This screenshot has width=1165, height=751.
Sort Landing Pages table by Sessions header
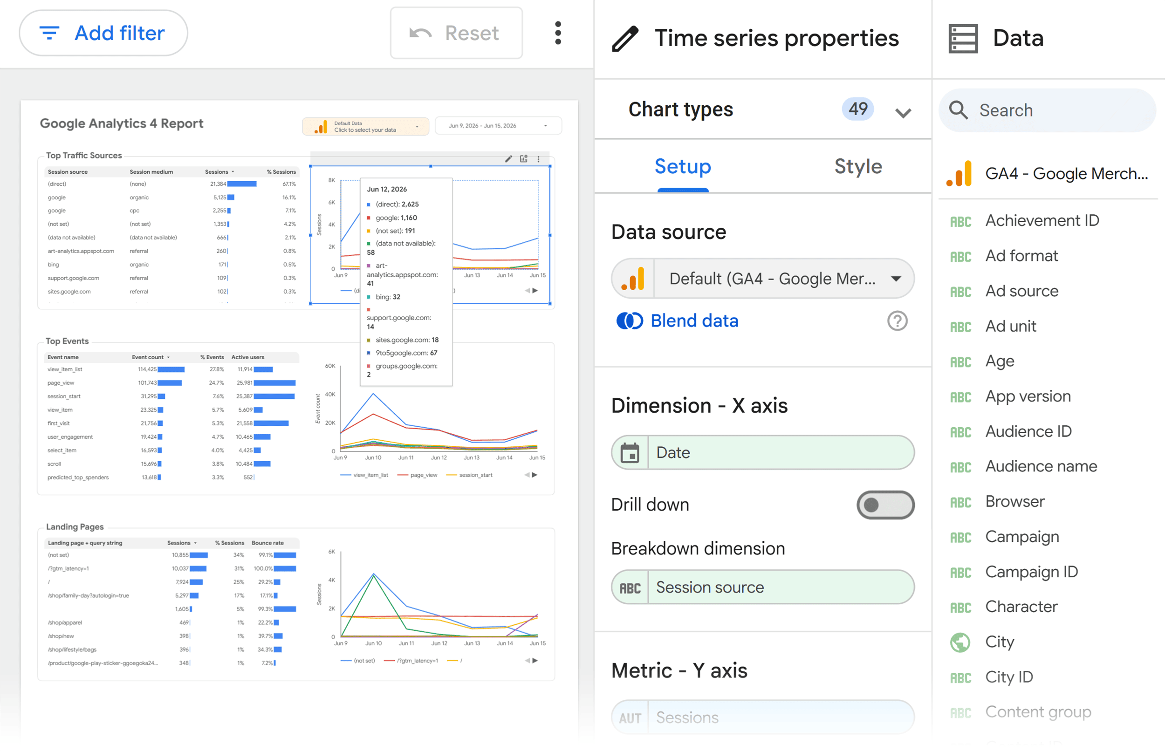(181, 543)
